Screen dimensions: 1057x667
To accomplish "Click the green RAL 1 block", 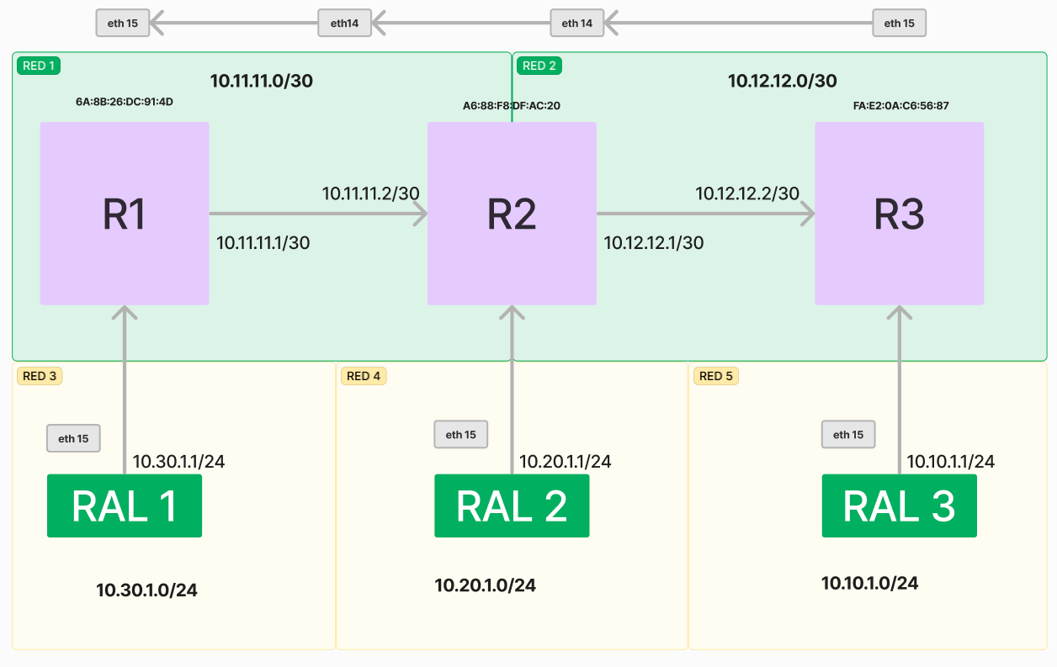I will [125, 506].
